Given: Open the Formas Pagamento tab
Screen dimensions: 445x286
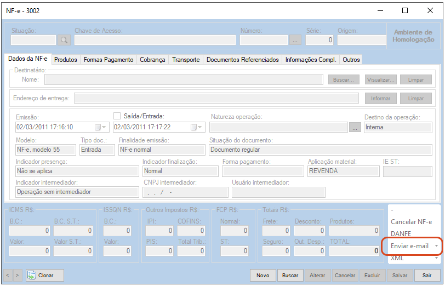Looking at the screenshot, I should pyautogui.click(x=109, y=60).
